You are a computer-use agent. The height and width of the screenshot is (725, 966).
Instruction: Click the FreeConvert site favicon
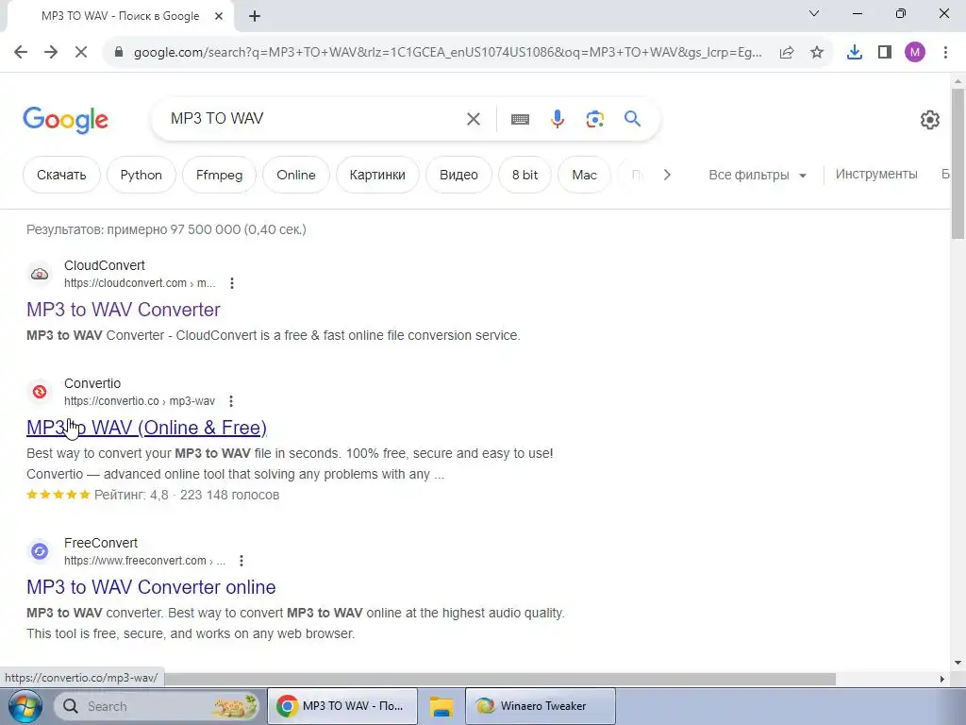coord(40,551)
